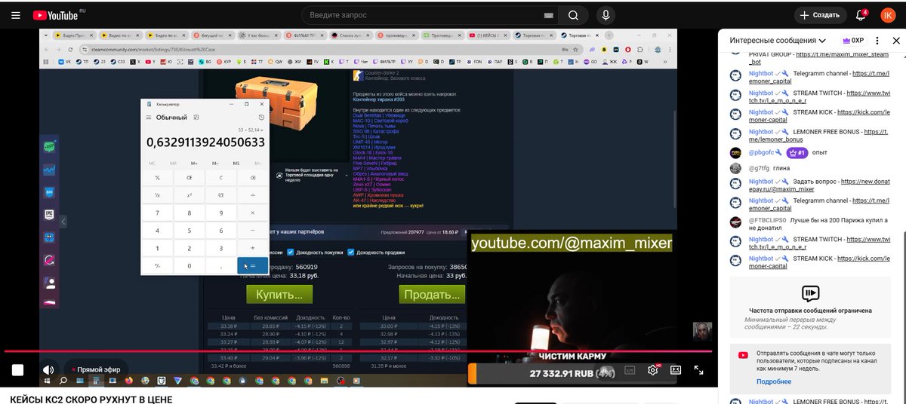Open the video player settings gear

(x=653, y=370)
